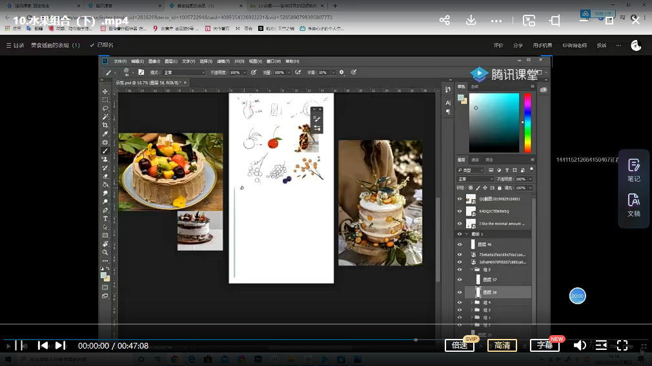Select the Eraser tool
652x366 pixels.
105,177
